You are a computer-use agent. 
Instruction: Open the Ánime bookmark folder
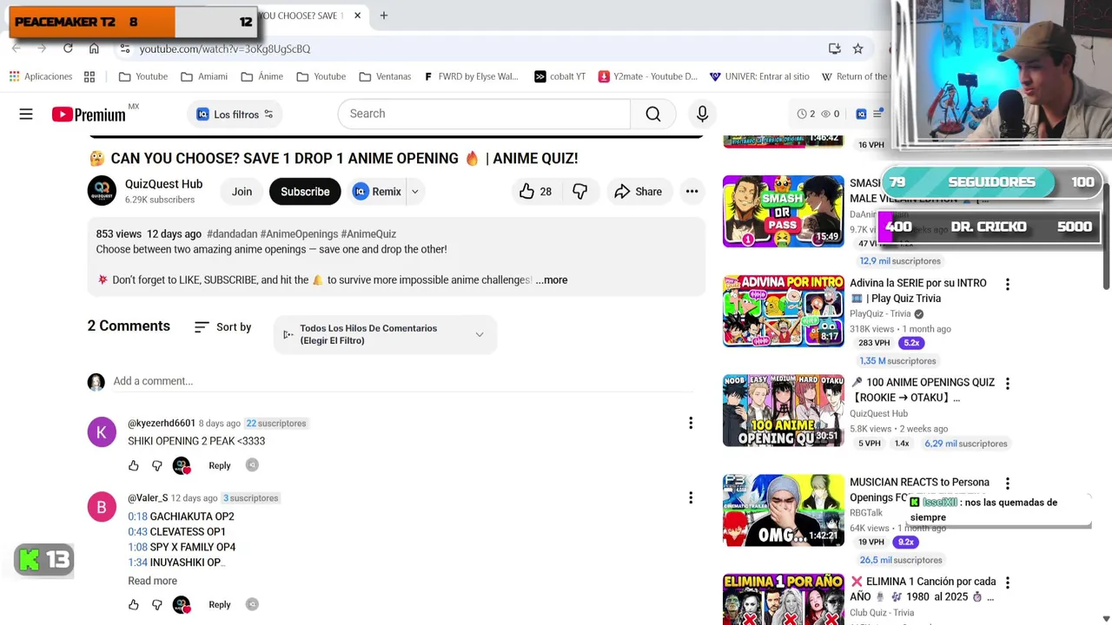261,76
